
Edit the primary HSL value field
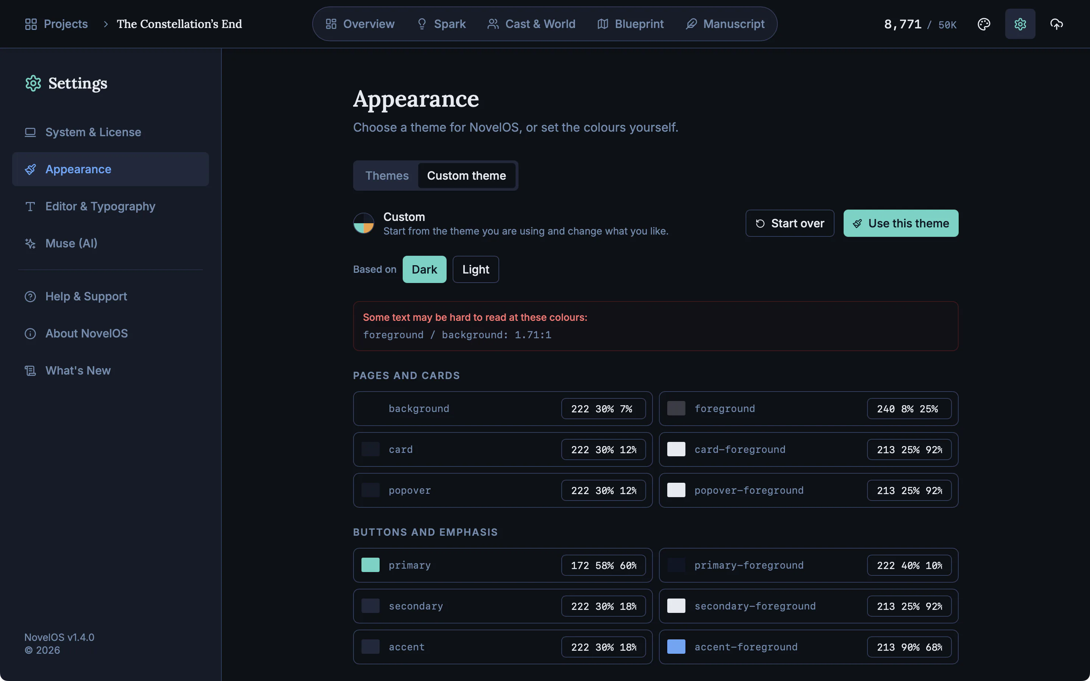pos(604,565)
